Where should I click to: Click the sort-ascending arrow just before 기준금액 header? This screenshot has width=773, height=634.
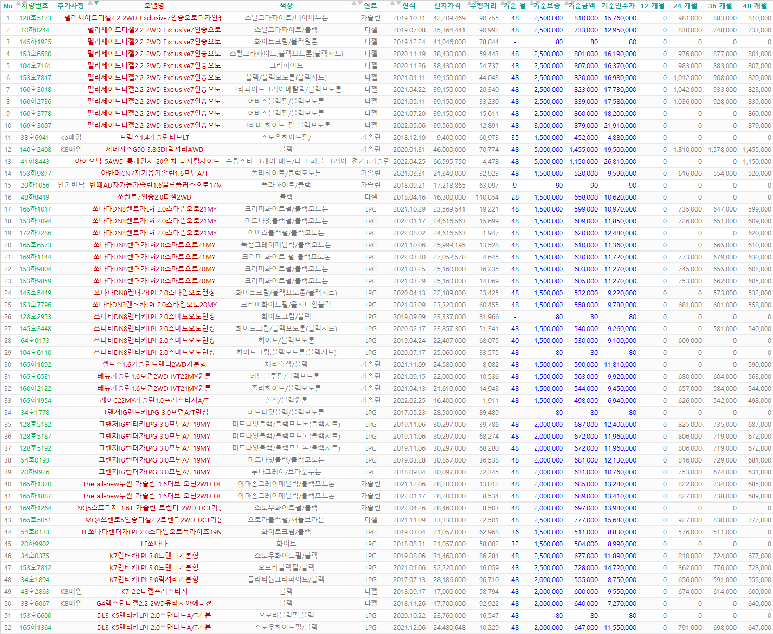[x=565, y=3]
